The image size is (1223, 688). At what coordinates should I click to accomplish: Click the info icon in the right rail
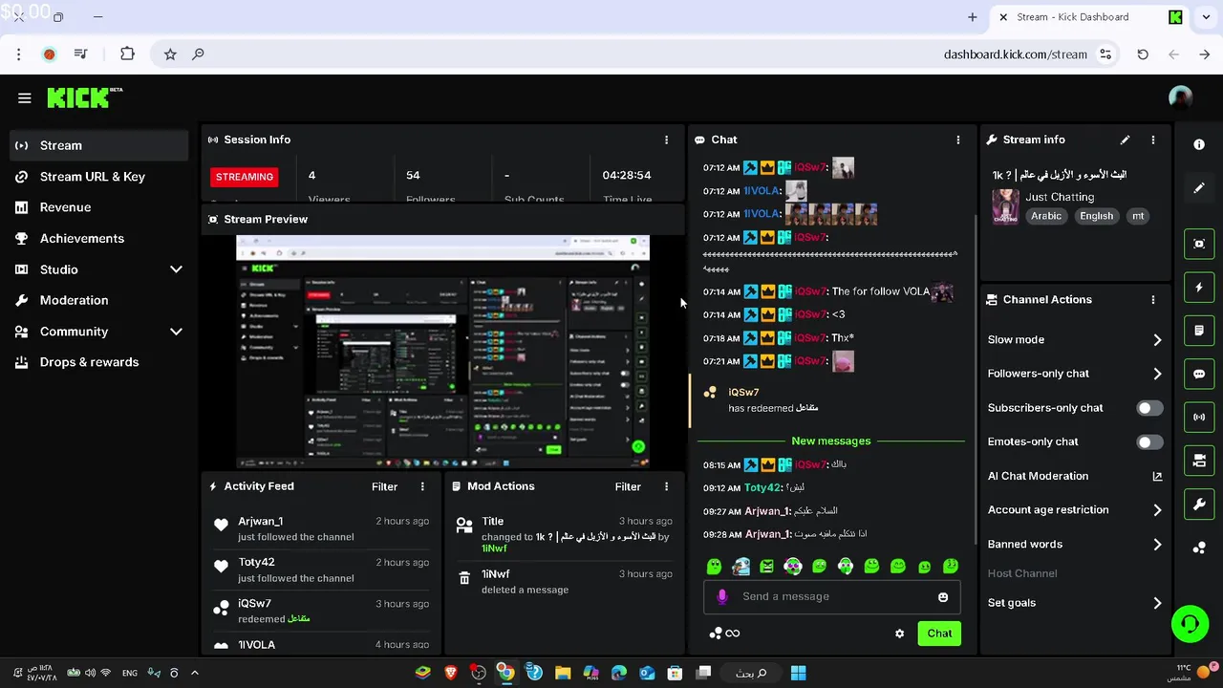click(x=1199, y=144)
